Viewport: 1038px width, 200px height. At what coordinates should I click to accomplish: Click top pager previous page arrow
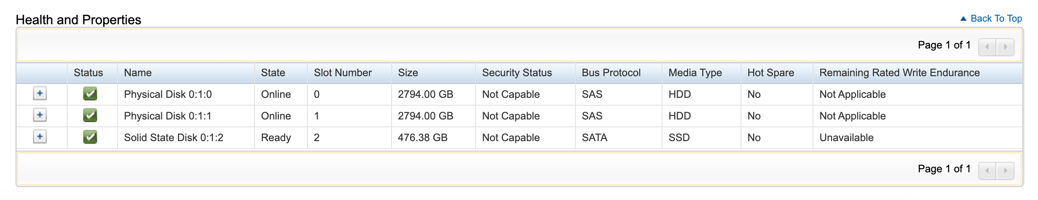pyautogui.click(x=987, y=47)
